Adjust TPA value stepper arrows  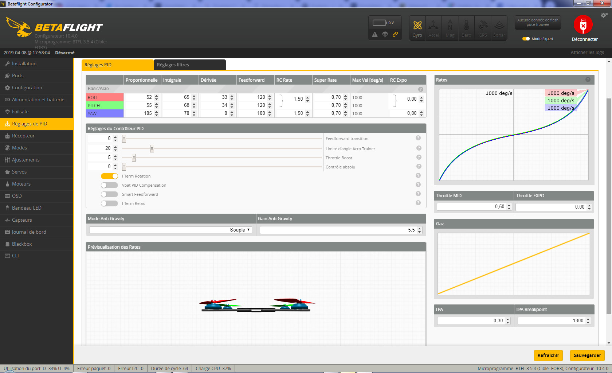pyautogui.click(x=508, y=321)
